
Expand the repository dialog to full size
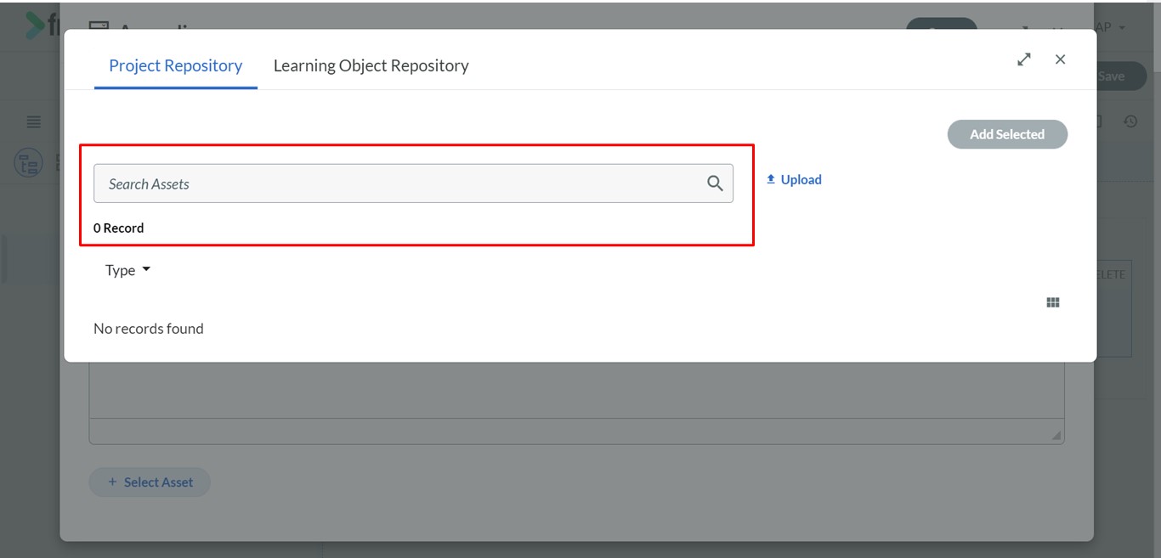1024,59
